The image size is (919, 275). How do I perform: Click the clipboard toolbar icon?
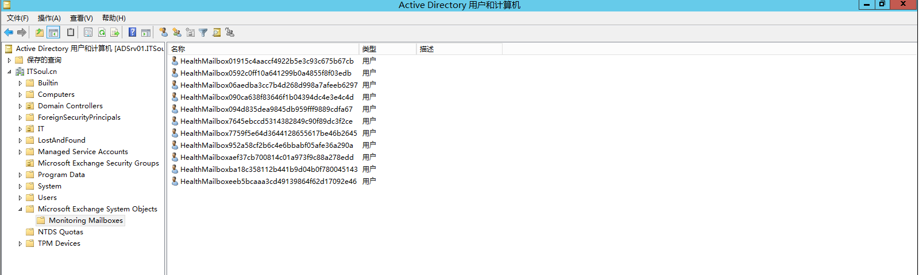tap(71, 33)
